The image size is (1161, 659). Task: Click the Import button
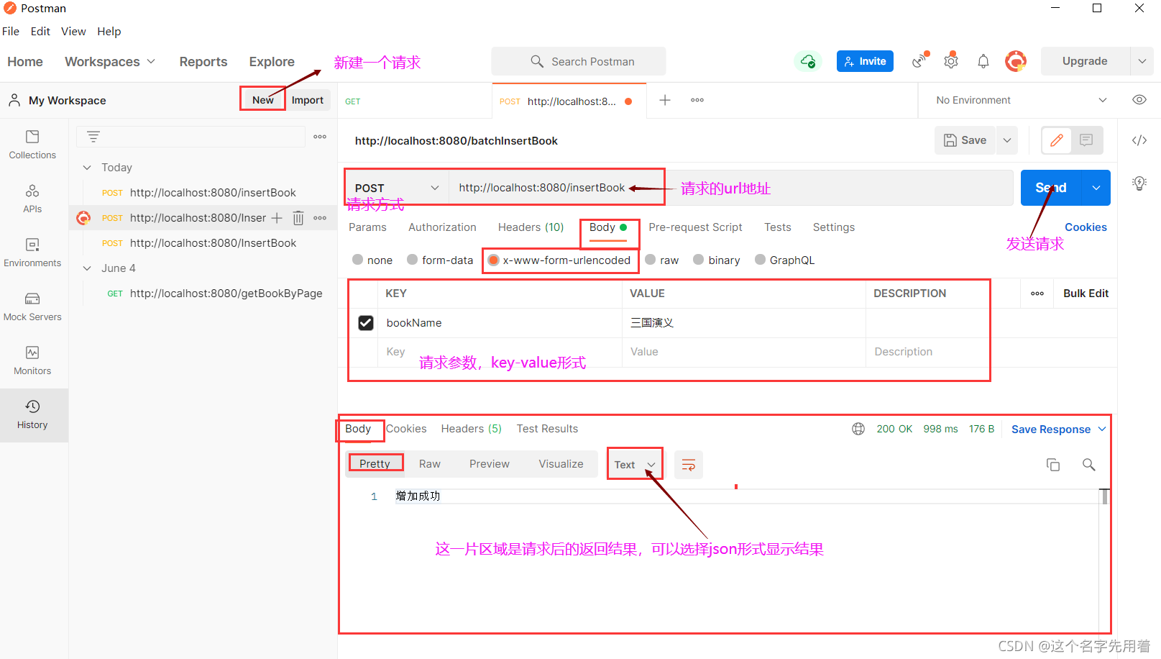pos(308,100)
